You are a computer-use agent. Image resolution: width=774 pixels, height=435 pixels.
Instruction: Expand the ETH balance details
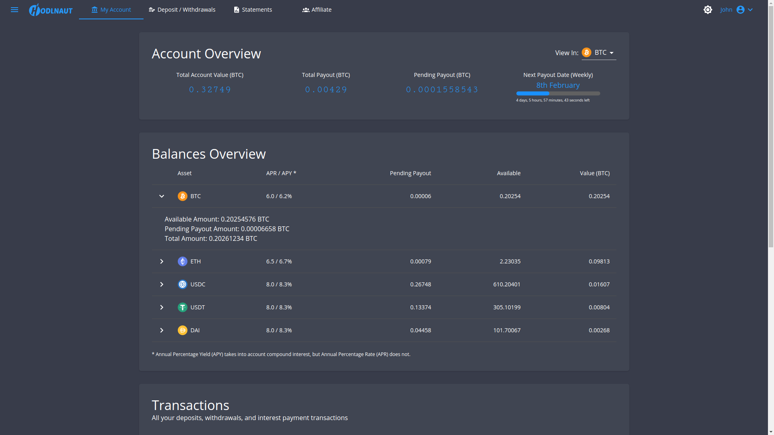[x=162, y=261]
